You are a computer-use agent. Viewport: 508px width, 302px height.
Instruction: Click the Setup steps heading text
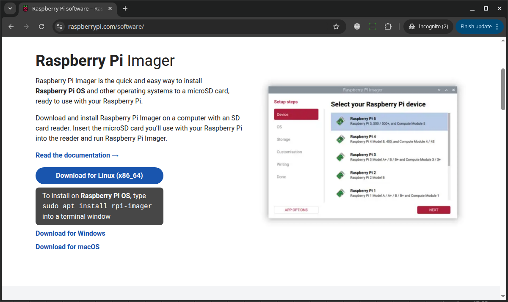286,102
